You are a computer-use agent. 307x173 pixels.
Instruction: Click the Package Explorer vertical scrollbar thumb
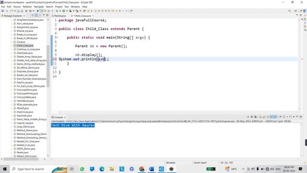[48, 66]
